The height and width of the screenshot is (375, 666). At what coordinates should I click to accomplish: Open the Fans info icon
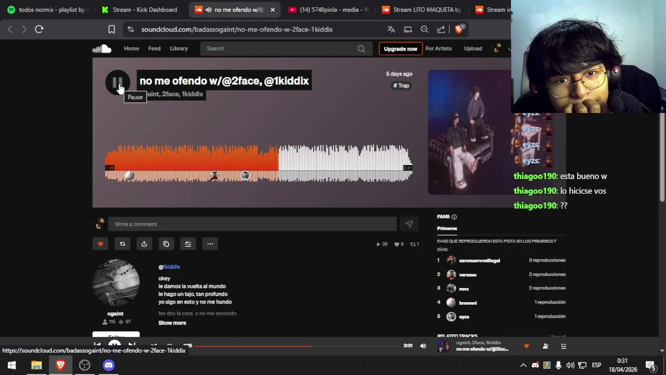tap(454, 217)
